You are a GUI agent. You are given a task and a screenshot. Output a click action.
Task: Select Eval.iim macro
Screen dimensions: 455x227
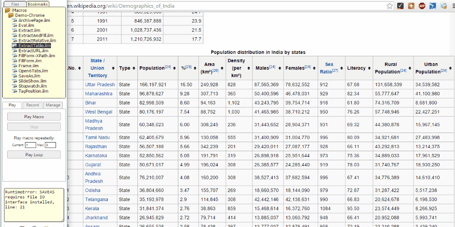pyautogui.click(x=26, y=25)
